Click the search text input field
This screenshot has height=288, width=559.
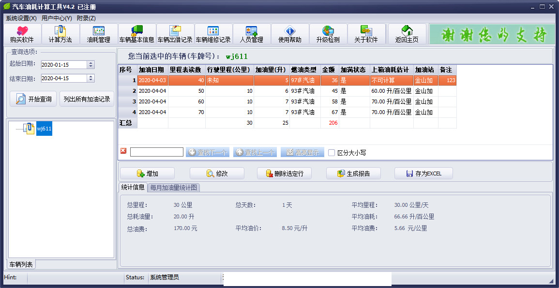[x=156, y=152]
